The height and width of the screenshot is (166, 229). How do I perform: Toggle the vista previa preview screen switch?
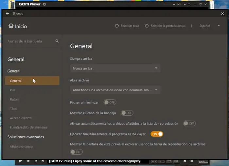(76, 152)
